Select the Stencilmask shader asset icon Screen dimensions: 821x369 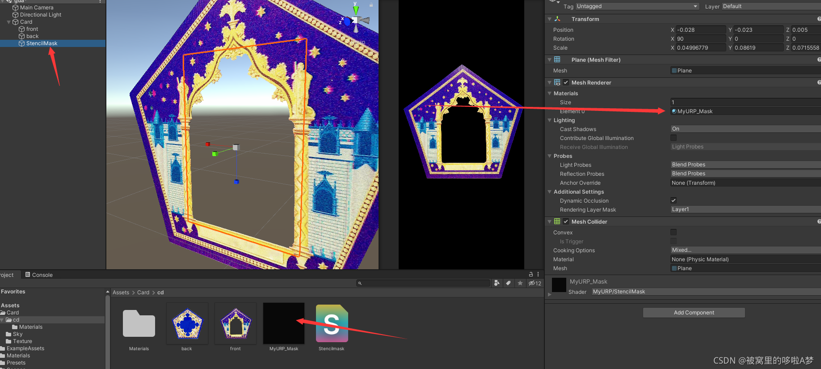[332, 324]
